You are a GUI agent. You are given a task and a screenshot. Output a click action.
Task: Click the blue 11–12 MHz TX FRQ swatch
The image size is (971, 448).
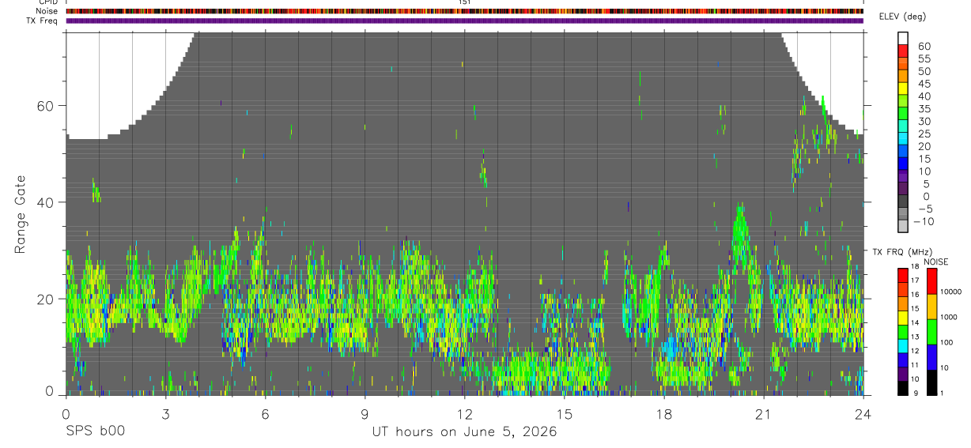tap(903, 360)
